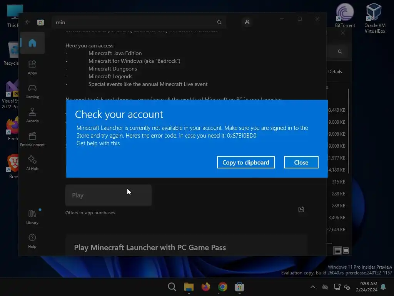The height and width of the screenshot is (296, 394).
Task: Expand the hidden system tray icons chevron
Action: (313, 287)
